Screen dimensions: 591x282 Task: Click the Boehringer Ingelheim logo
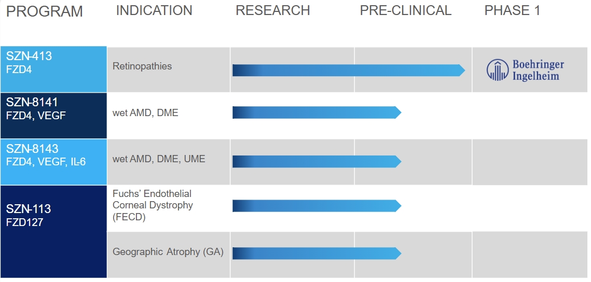(525, 70)
